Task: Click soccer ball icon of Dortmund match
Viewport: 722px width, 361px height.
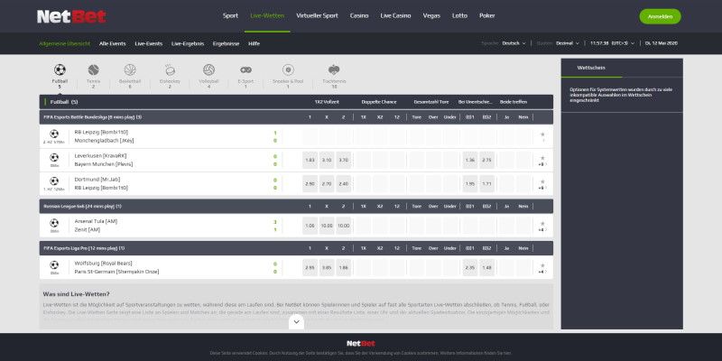Action: pos(54,181)
